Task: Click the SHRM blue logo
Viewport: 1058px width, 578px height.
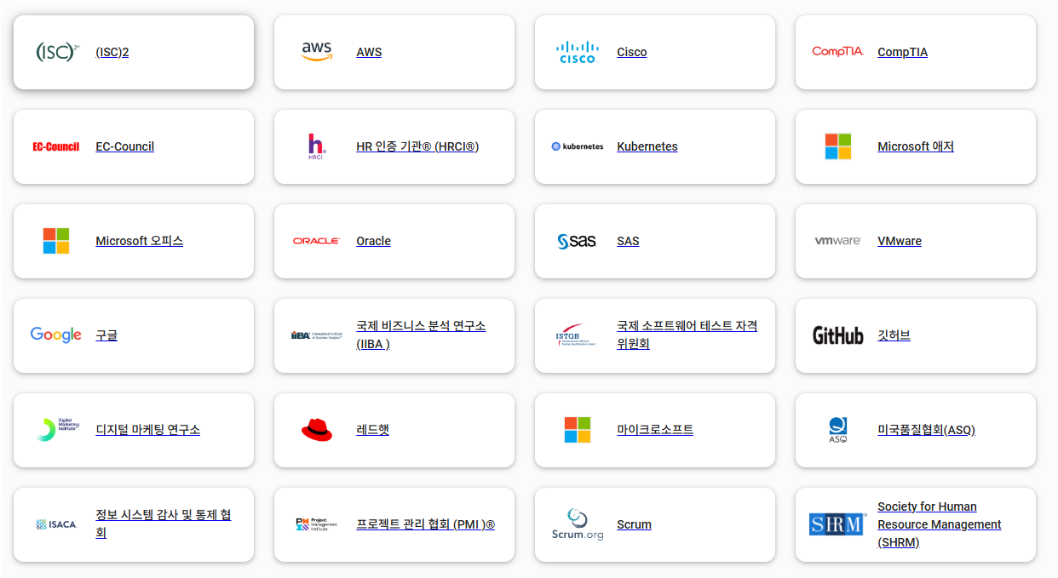Action: click(x=837, y=524)
